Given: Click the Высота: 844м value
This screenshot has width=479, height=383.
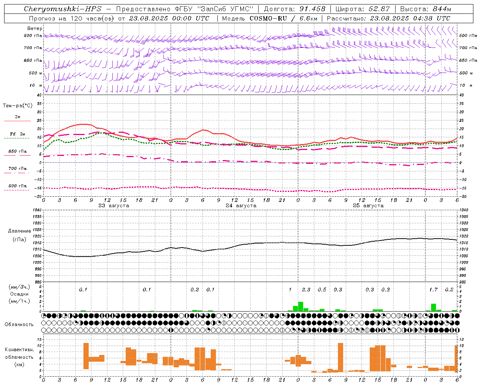Looking at the screenshot, I should pyautogui.click(x=425, y=9).
